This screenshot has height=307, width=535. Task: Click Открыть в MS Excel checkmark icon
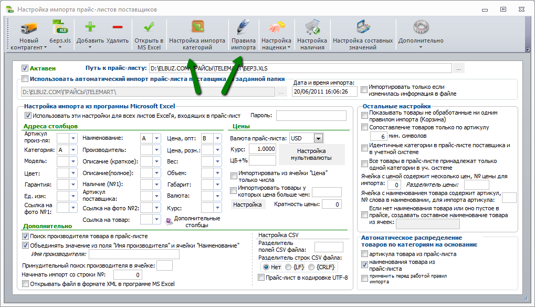(x=149, y=27)
